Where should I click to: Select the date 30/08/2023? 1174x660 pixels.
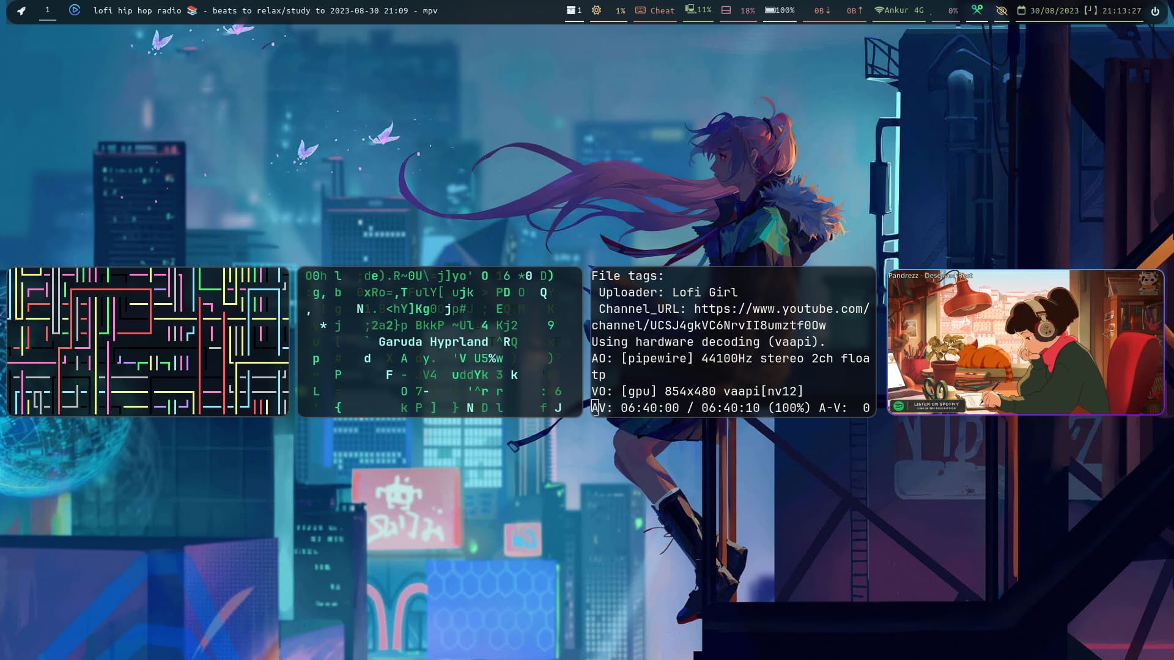tap(1054, 11)
